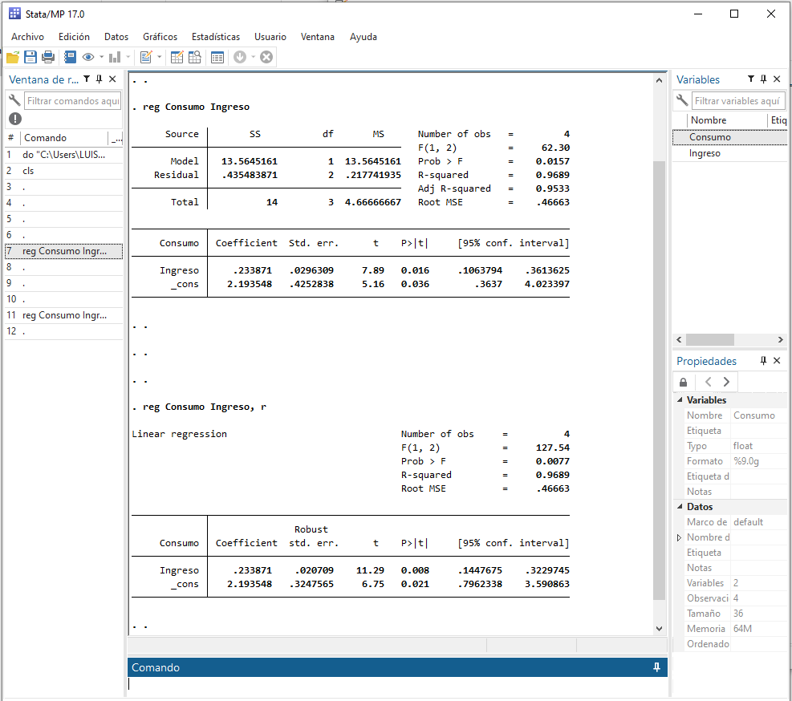The height and width of the screenshot is (701, 792).
Task: Collapse the Datos section in Propiedades
Action: [x=680, y=506]
